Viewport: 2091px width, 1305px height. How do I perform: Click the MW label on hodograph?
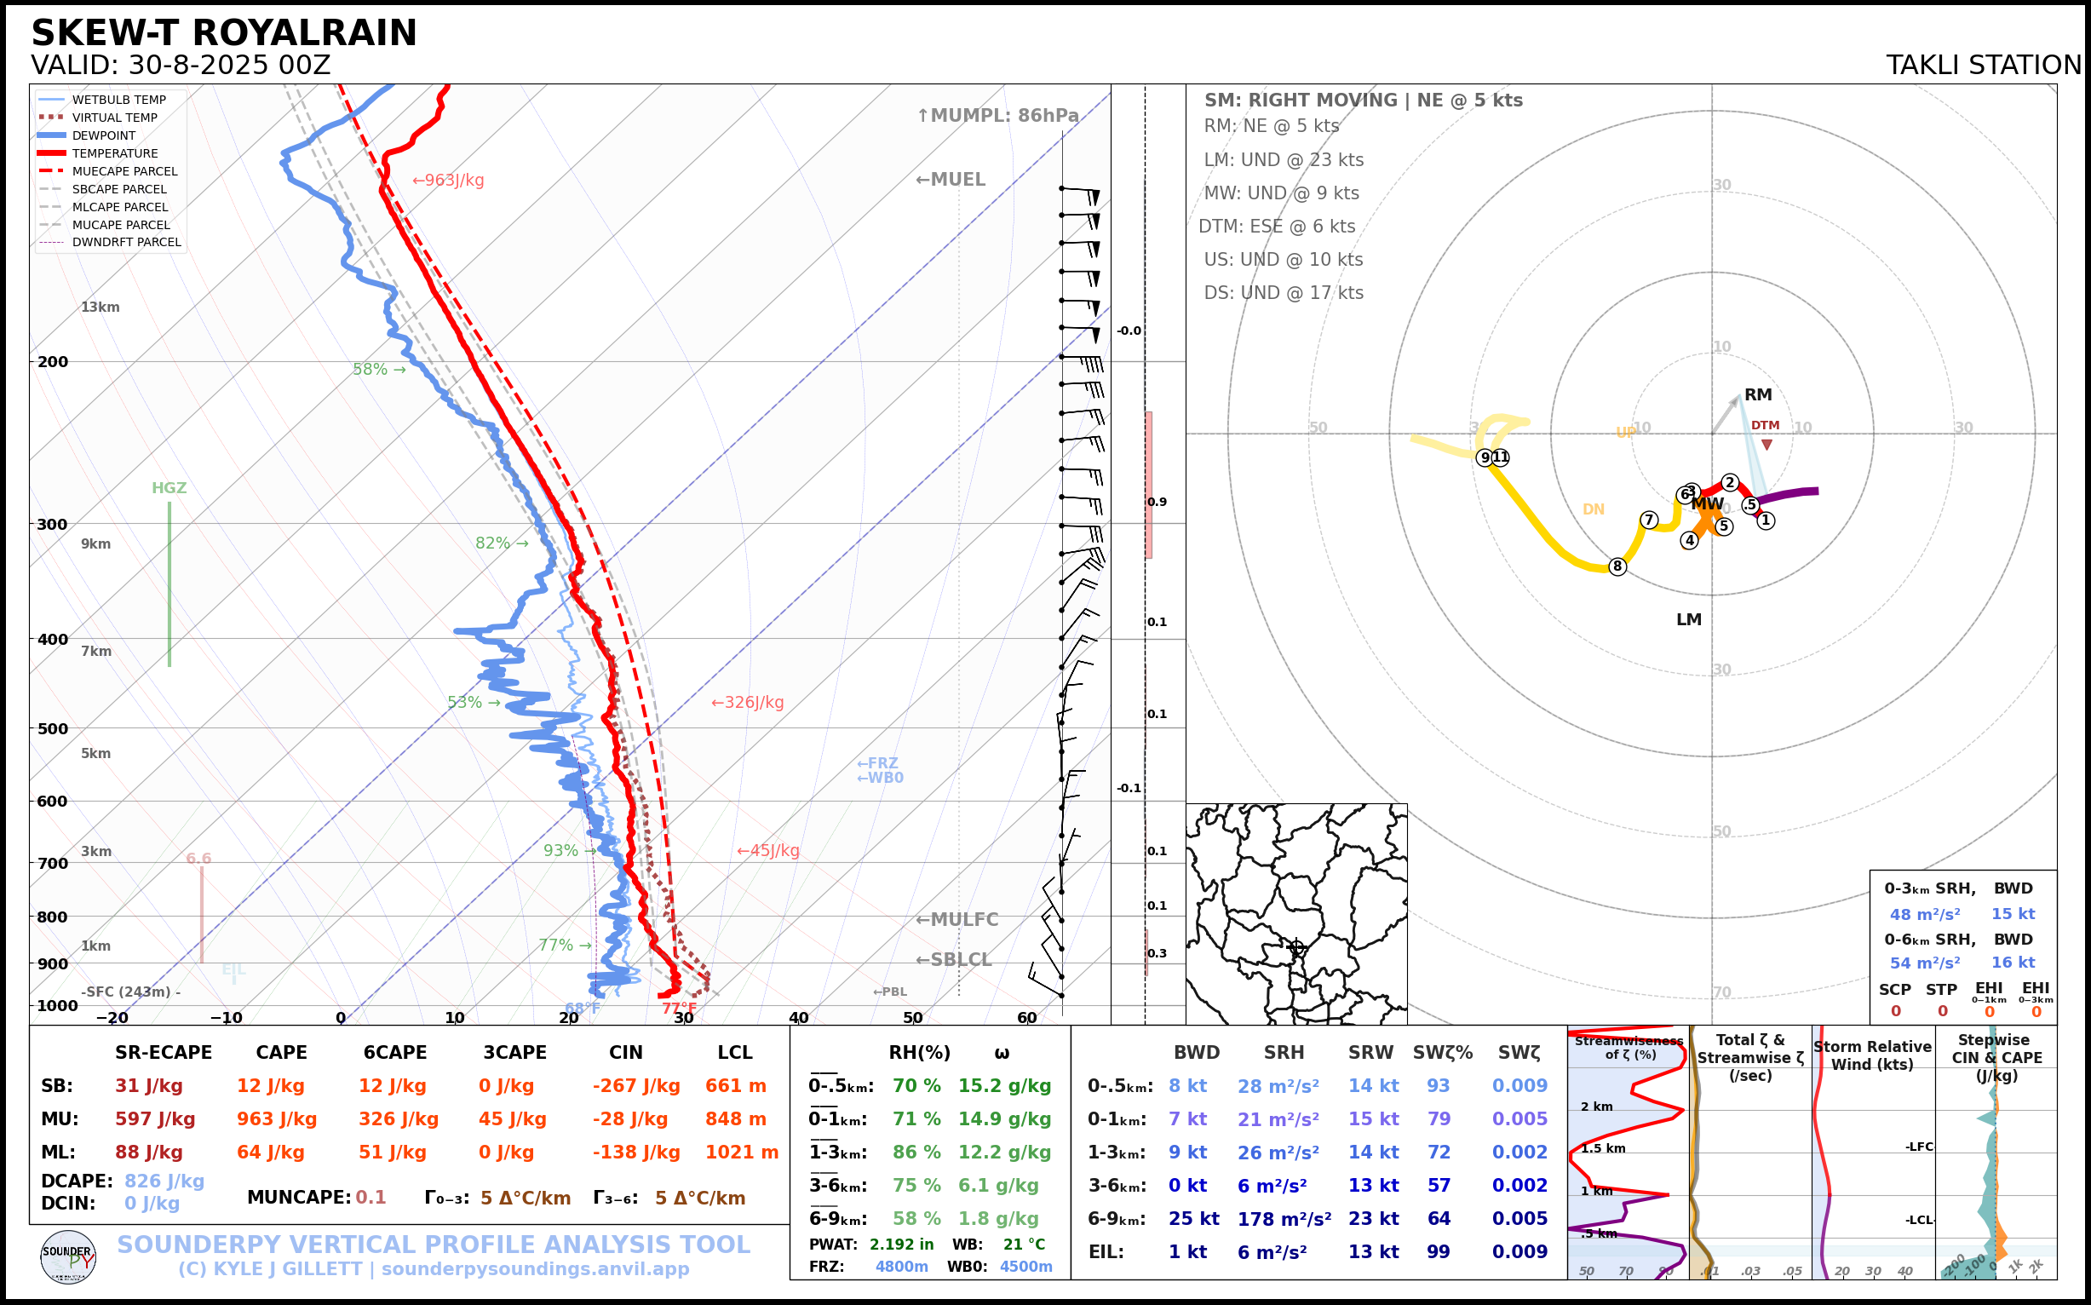point(1707,504)
